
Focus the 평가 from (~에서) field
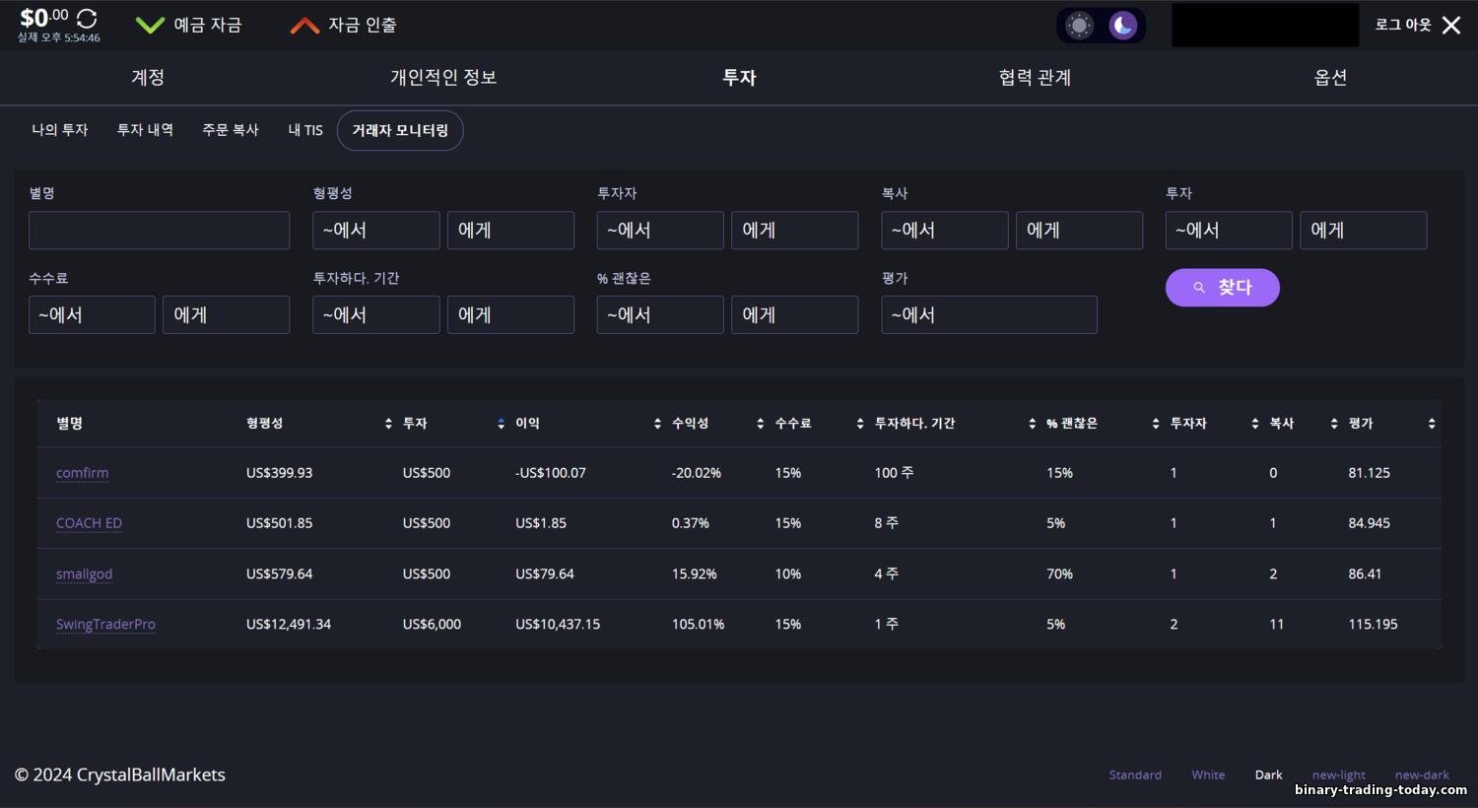(x=989, y=314)
